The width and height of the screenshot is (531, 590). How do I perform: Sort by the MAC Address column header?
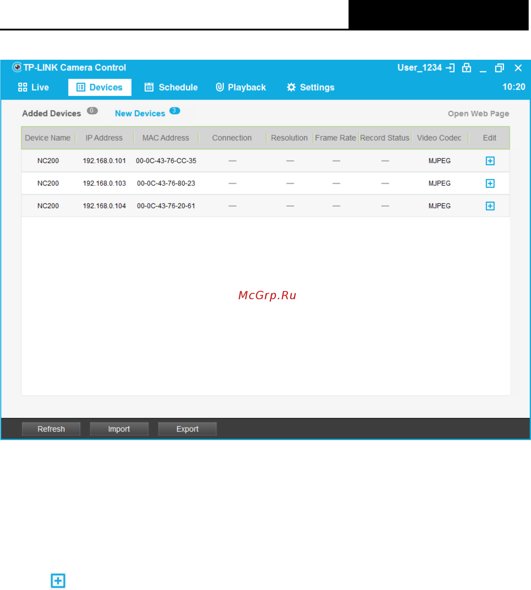(166, 138)
